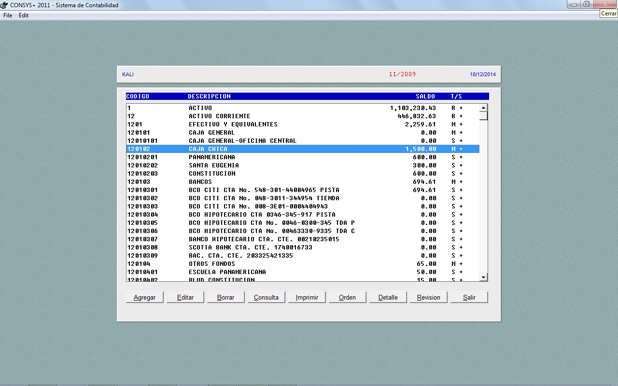Screen dimensions: 618x386
Task: Open Detalle for the selected account
Action: coord(388,297)
